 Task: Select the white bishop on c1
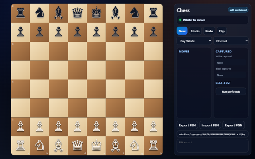tap(59, 146)
